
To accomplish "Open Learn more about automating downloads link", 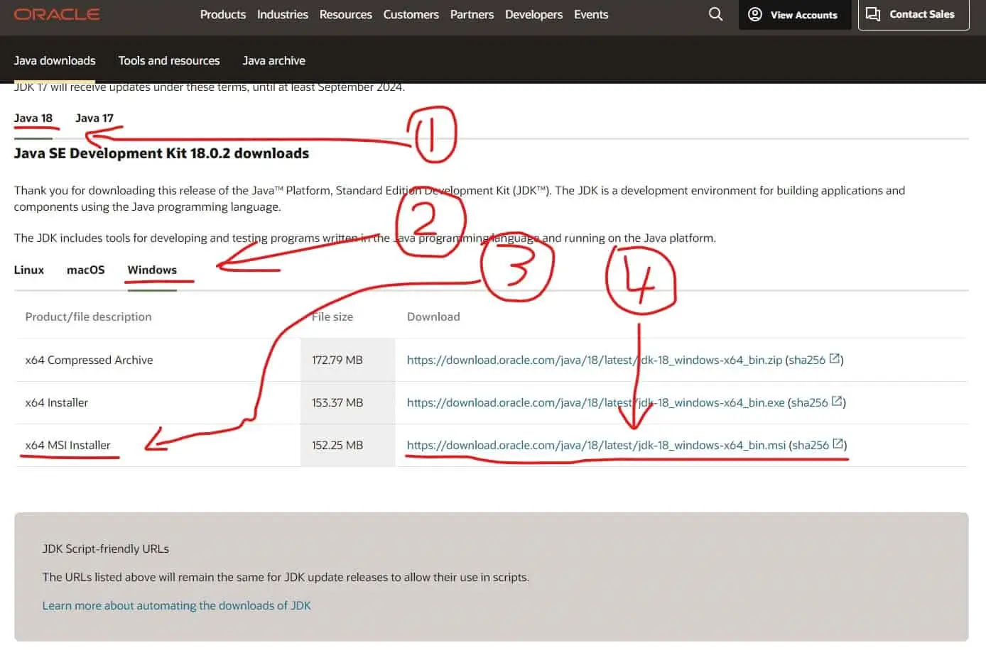I will point(176,605).
